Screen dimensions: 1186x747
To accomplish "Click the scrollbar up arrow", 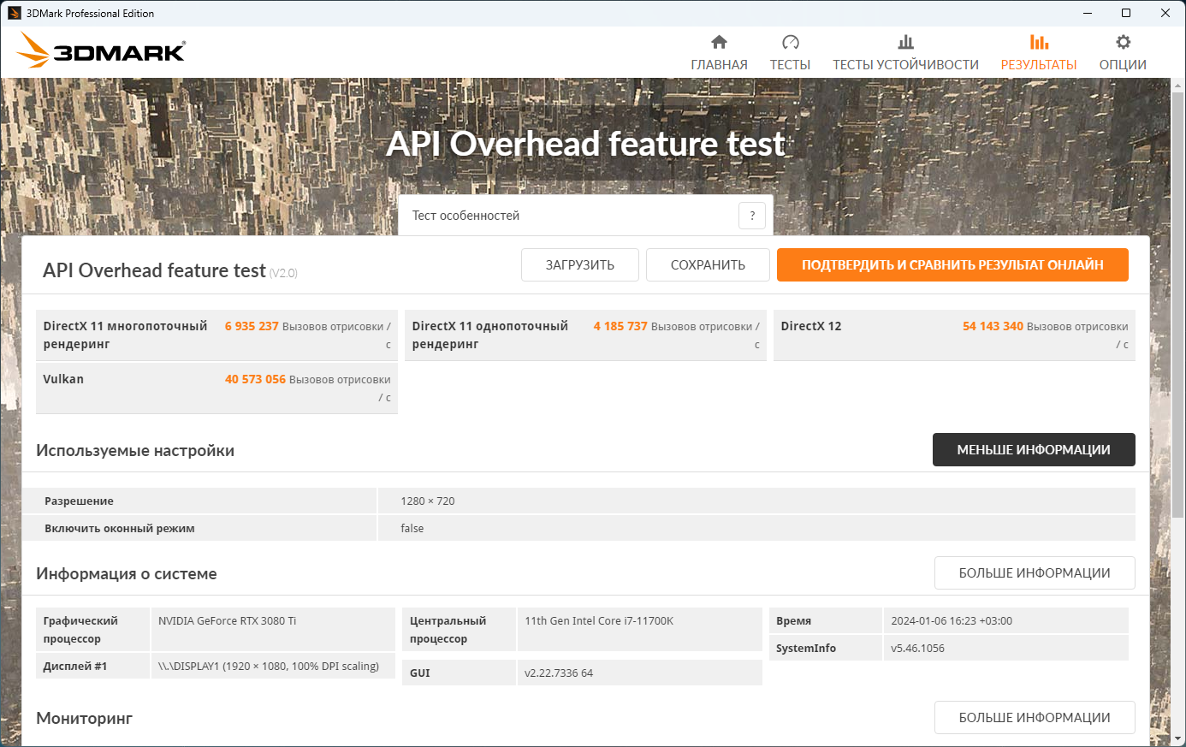I will (1177, 86).
